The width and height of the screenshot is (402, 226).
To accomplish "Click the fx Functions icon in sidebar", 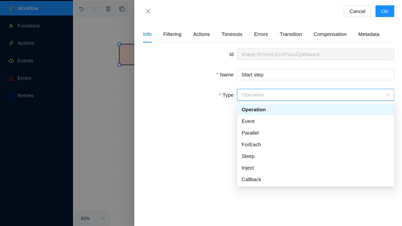I will click(11, 26).
